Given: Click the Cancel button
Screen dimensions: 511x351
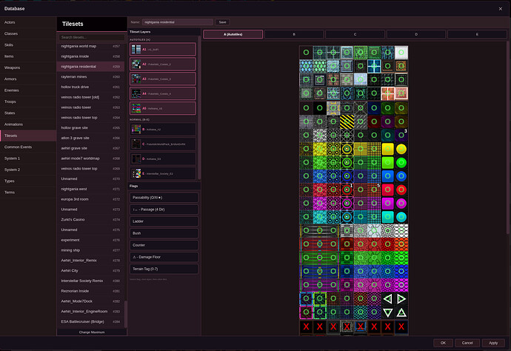Looking at the screenshot, I should [467, 343].
